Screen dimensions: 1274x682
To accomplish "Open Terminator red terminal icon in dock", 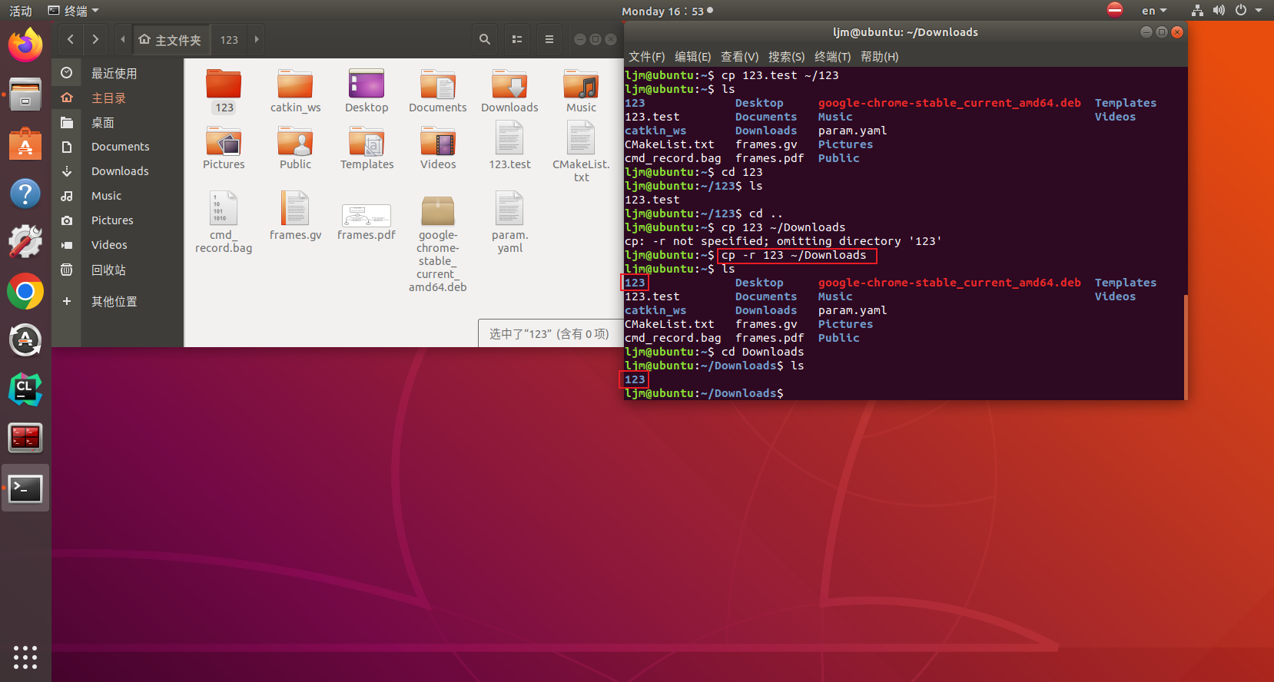I will click(25, 438).
